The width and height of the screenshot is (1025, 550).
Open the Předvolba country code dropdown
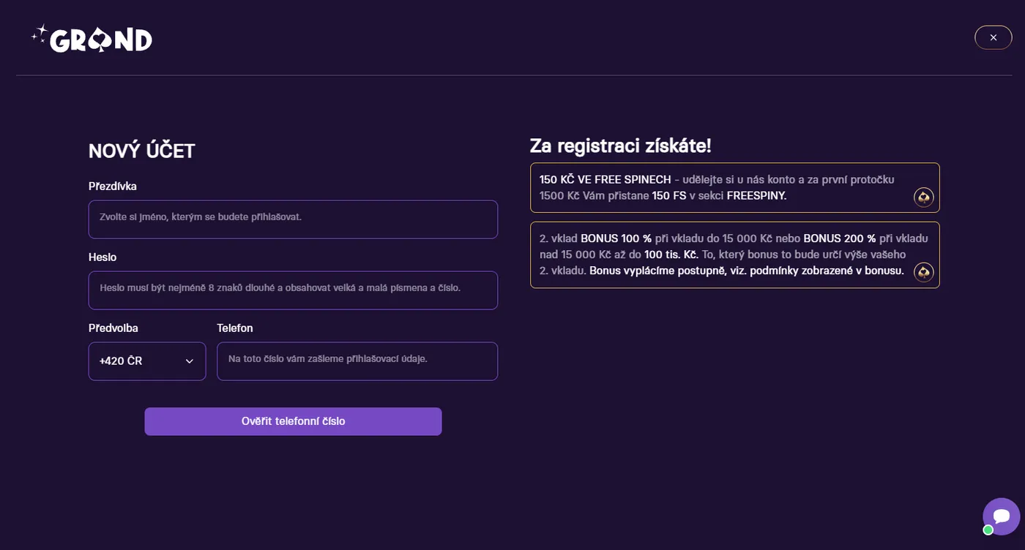coord(146,361)
